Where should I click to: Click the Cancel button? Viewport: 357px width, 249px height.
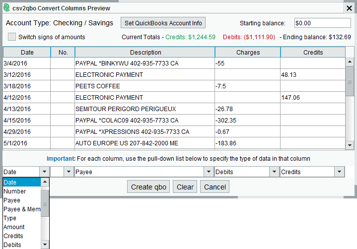[x=215, y=187]
